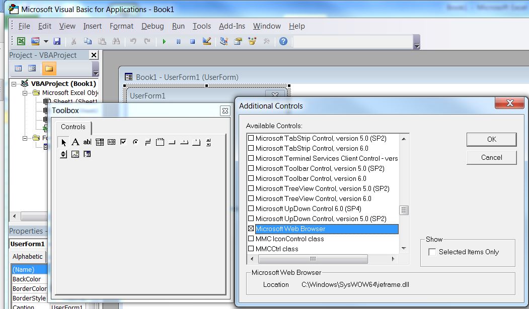The image size is (529, 309).
Task: Click Toggle Folders icon in Project pane
Action: point(49,68)
